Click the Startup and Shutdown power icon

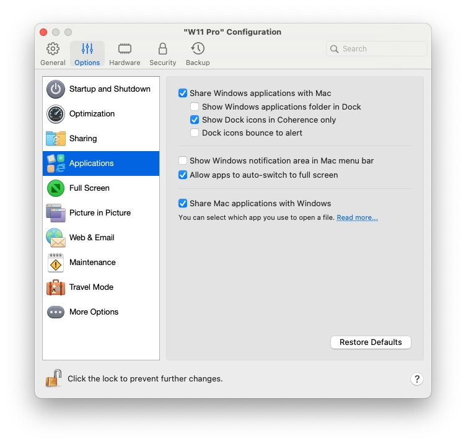pyautogui.click(x=56, y=89)
